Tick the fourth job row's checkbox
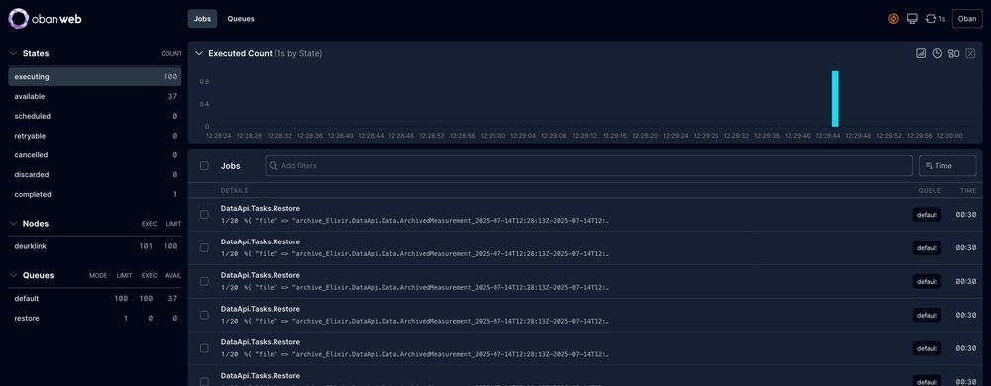 tap(204, 315)
